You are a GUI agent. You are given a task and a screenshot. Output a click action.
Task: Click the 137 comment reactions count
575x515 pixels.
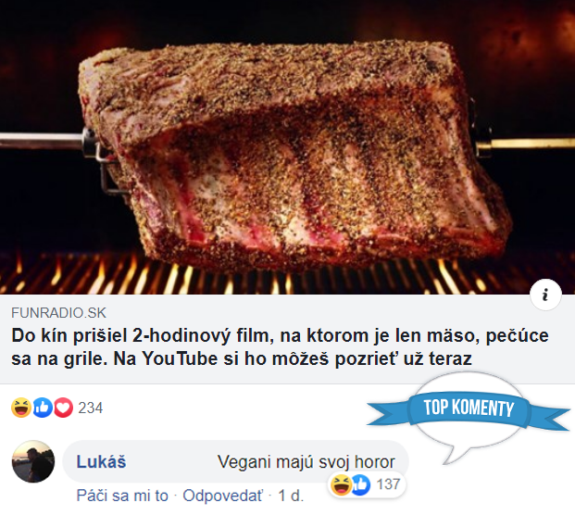(388, 484)
